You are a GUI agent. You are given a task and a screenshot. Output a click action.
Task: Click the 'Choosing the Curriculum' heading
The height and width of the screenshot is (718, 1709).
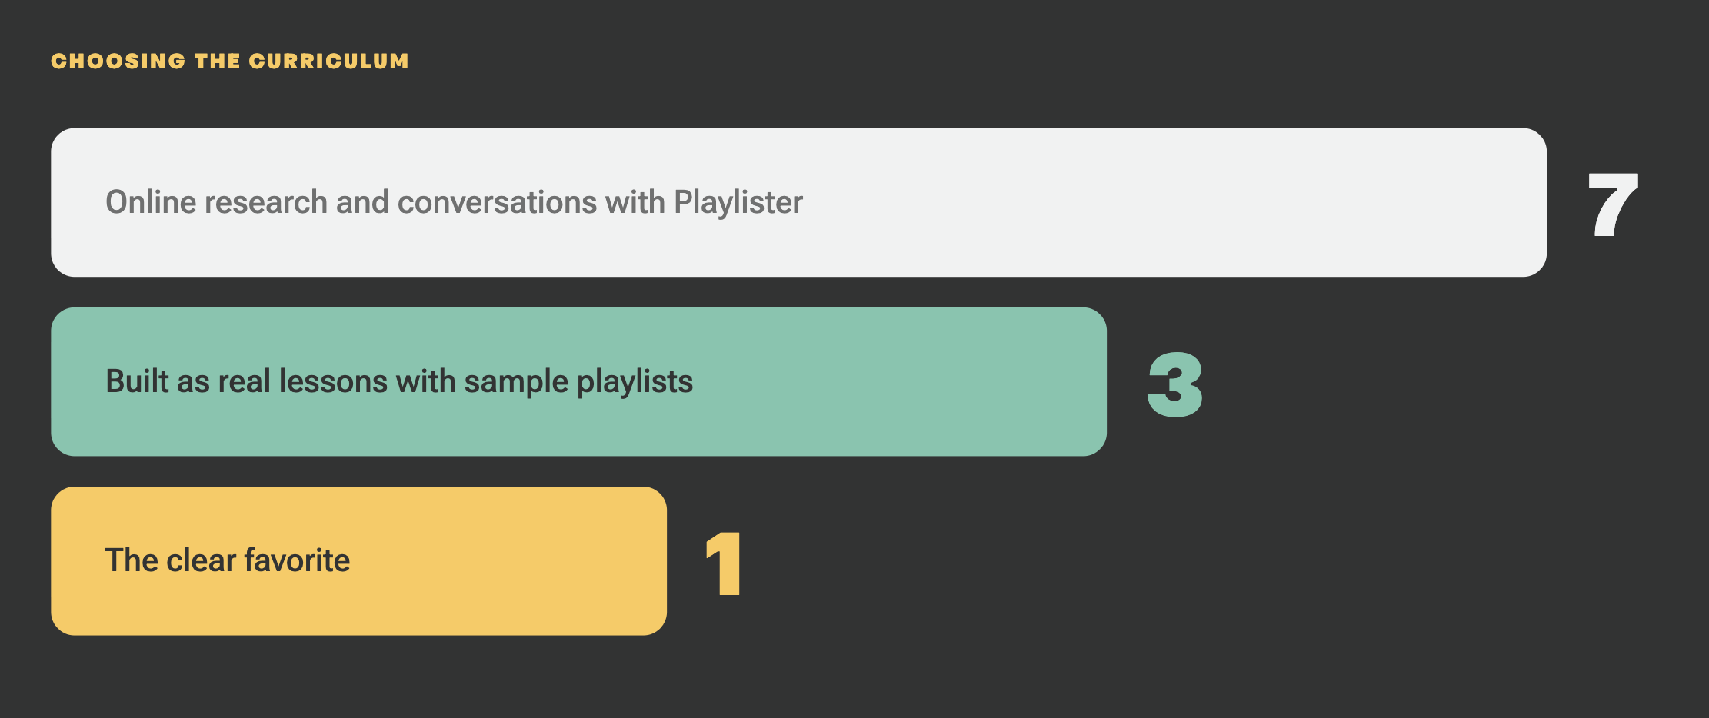pos(230,61)
